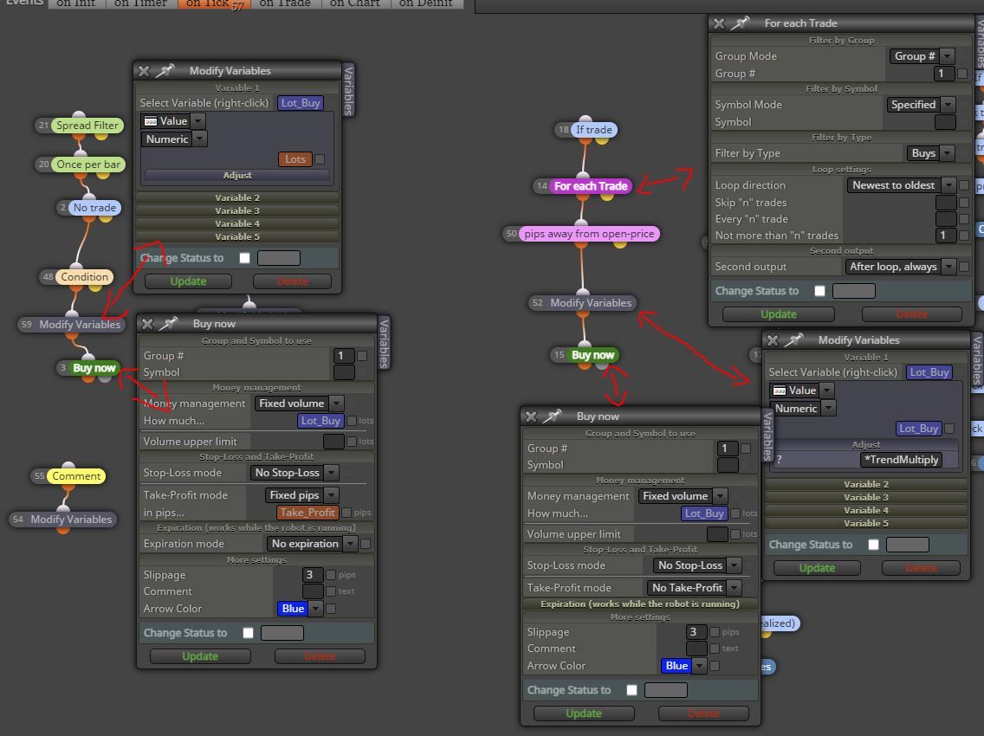The height and width of the screenshot is (736, 984).
Task: Click Update in For each Trade panel
Action: coord(778,314)
